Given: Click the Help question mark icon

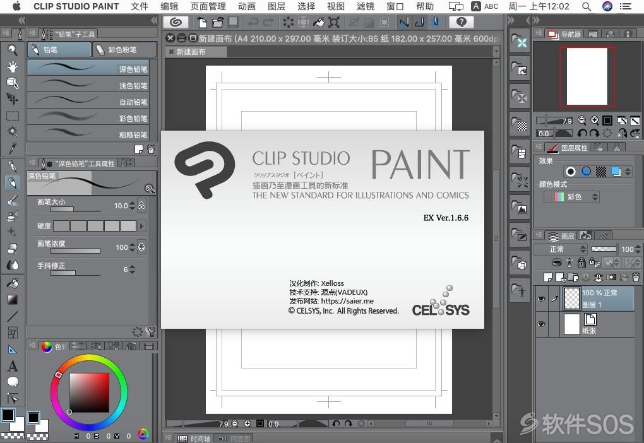Looking at the screenshot, I should (x=462, y=22).
